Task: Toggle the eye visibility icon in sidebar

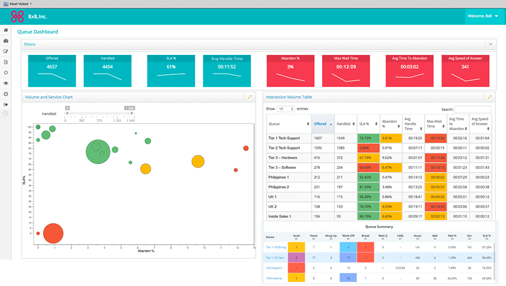Action: coord(6,83)
